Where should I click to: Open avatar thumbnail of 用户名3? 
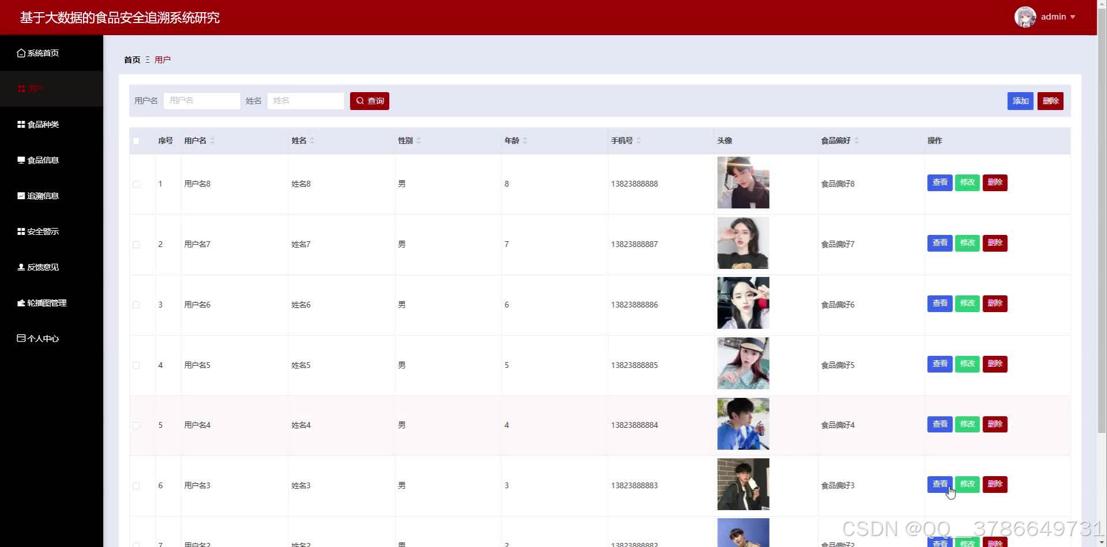(x=743, y=484)
